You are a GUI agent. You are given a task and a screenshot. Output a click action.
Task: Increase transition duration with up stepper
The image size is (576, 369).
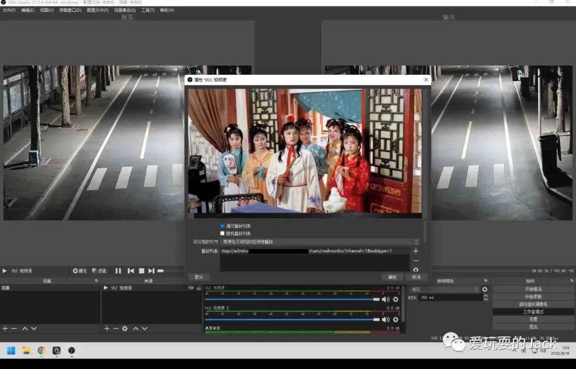pyautogui.click(x=486, y=295)
